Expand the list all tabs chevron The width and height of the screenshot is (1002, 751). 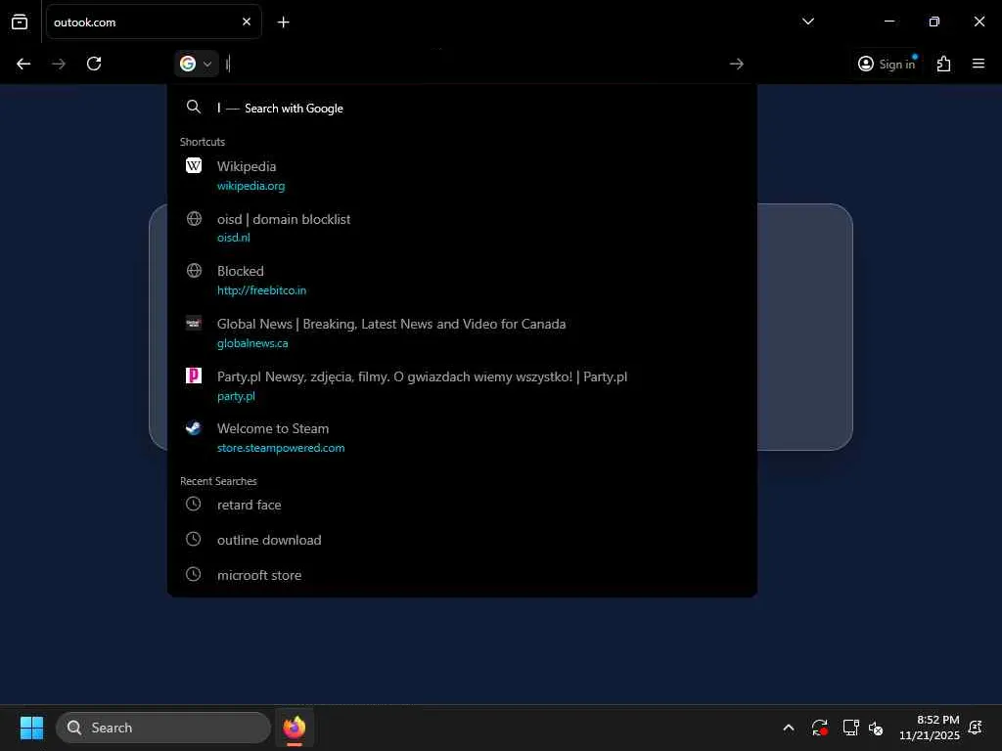click(807, 22)
